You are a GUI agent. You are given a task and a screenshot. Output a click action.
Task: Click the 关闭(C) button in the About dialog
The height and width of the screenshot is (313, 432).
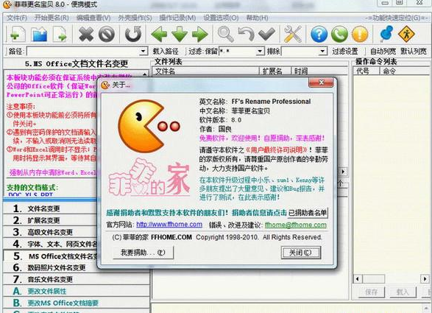[x=300, y=253]
